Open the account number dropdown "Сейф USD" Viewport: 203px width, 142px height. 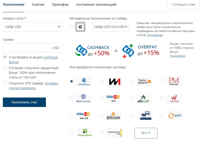click(32, 27)
